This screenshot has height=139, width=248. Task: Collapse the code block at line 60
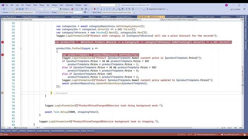pyautogui.click(x=21, y=48)
